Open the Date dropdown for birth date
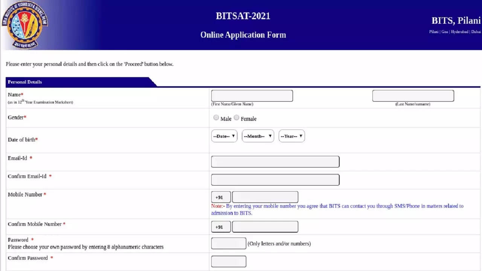Screen dimensions: 482x271 (224, 136)
